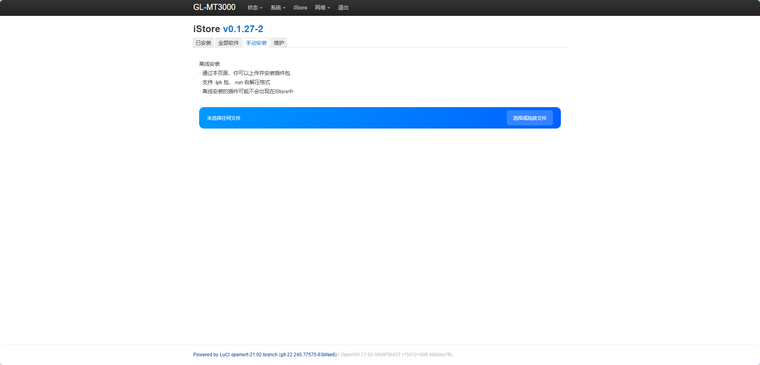760x365 pixels.
Task: Open the iStore menu item in navbar
Action: 300,8
